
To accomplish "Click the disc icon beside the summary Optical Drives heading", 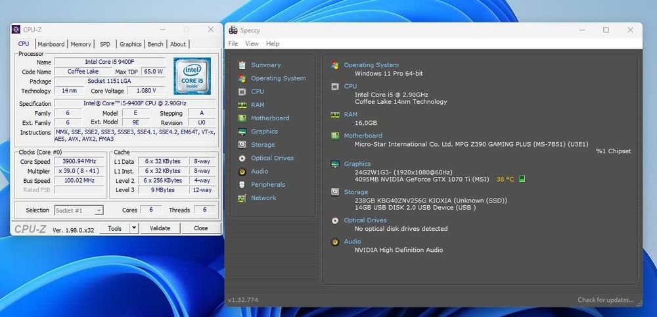I will coord(335,220).
